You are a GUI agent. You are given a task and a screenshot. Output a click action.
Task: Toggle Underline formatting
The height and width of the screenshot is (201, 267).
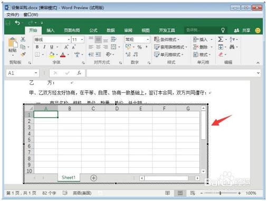tap(52, 47)
